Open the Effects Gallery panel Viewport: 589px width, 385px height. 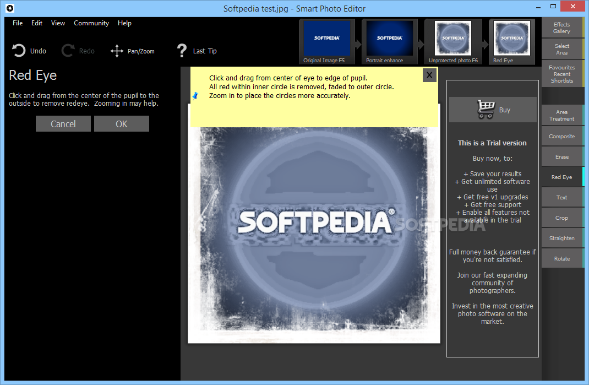(x=562, y=28)
